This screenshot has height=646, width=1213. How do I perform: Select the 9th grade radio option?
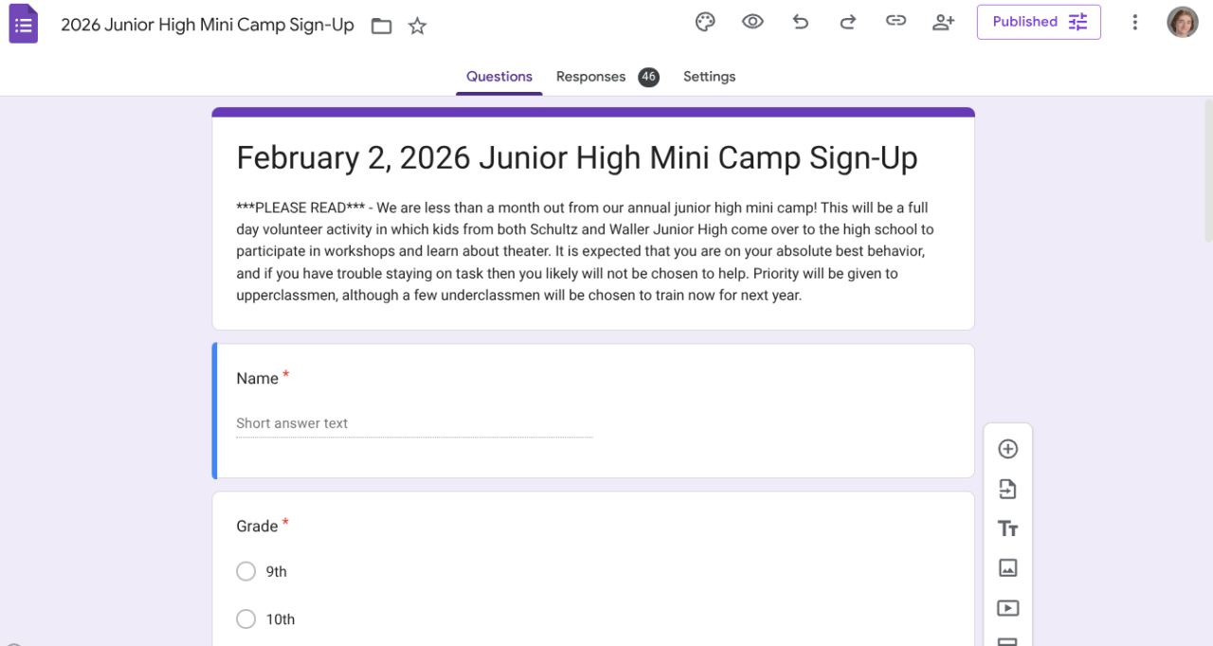[246, 571]
